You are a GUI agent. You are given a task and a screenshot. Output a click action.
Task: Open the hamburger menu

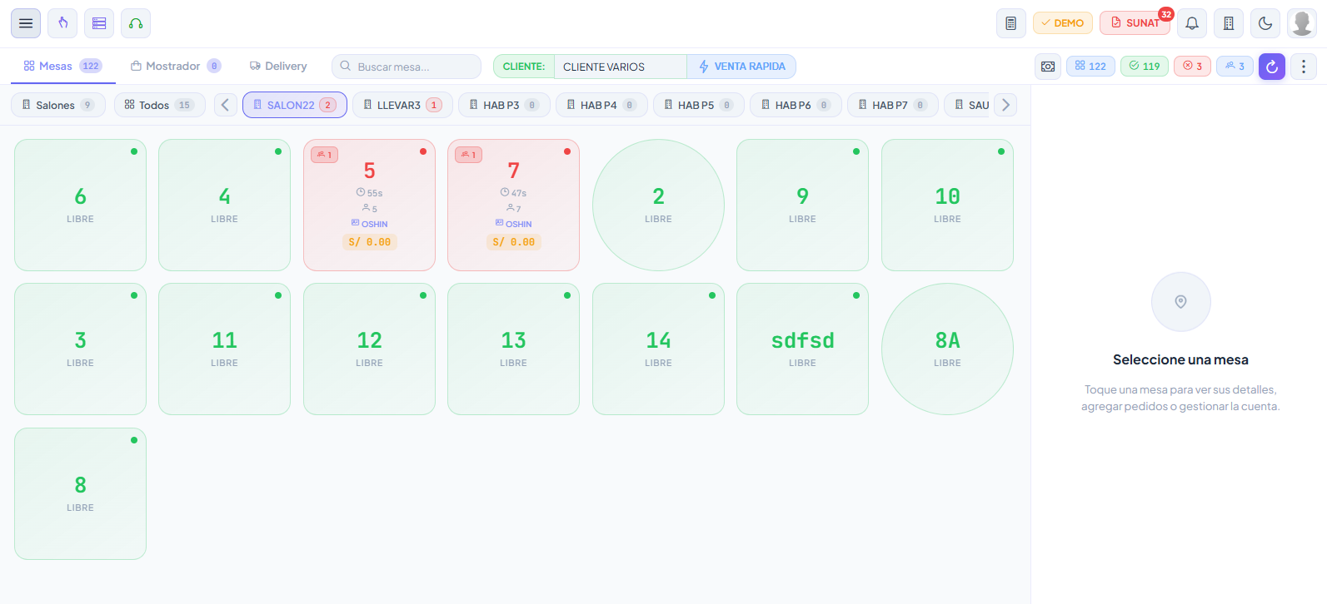pyautogui.click(x=26, y=23)
